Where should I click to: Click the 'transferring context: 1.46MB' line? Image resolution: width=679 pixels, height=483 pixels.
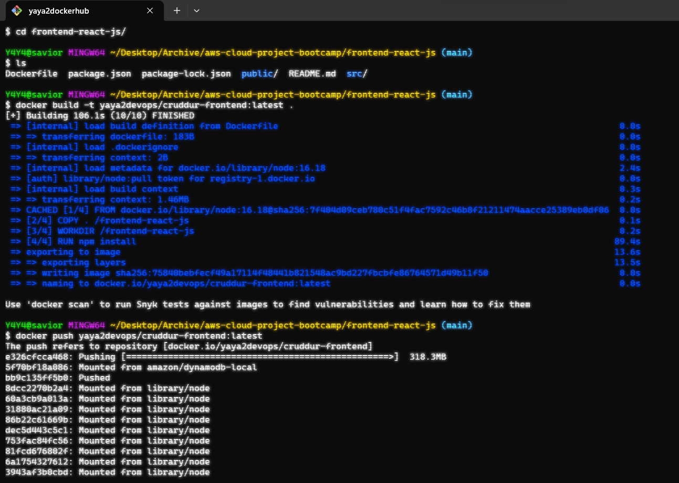point(100,199)
